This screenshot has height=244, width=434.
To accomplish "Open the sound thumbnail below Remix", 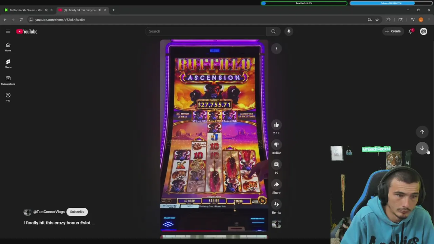I will tap(276, 224).
